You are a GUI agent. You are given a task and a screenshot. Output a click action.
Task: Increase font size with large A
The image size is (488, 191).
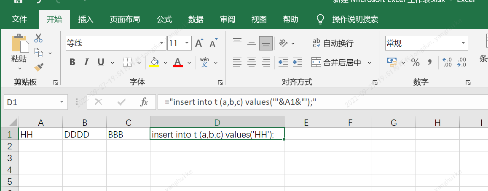pyautogui.click(x=199, y=43)
